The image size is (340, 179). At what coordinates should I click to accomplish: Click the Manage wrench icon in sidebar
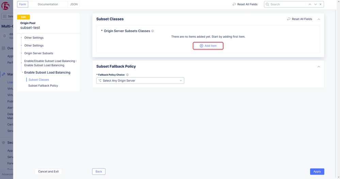(x=3, y=74)
